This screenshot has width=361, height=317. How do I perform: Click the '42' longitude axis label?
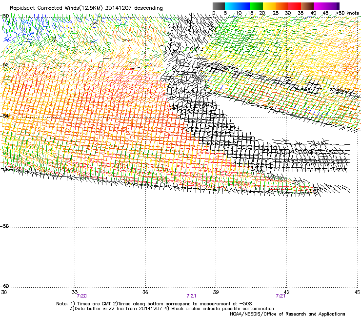click(286, 292)
